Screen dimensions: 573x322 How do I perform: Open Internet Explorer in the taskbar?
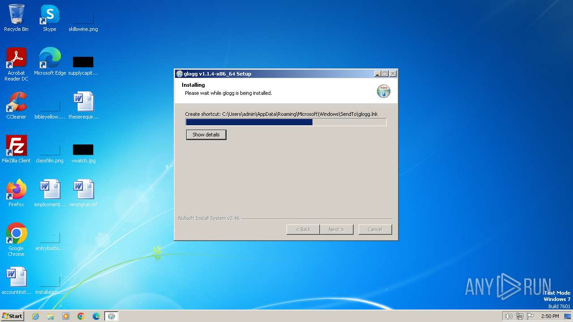click(35, 316)
